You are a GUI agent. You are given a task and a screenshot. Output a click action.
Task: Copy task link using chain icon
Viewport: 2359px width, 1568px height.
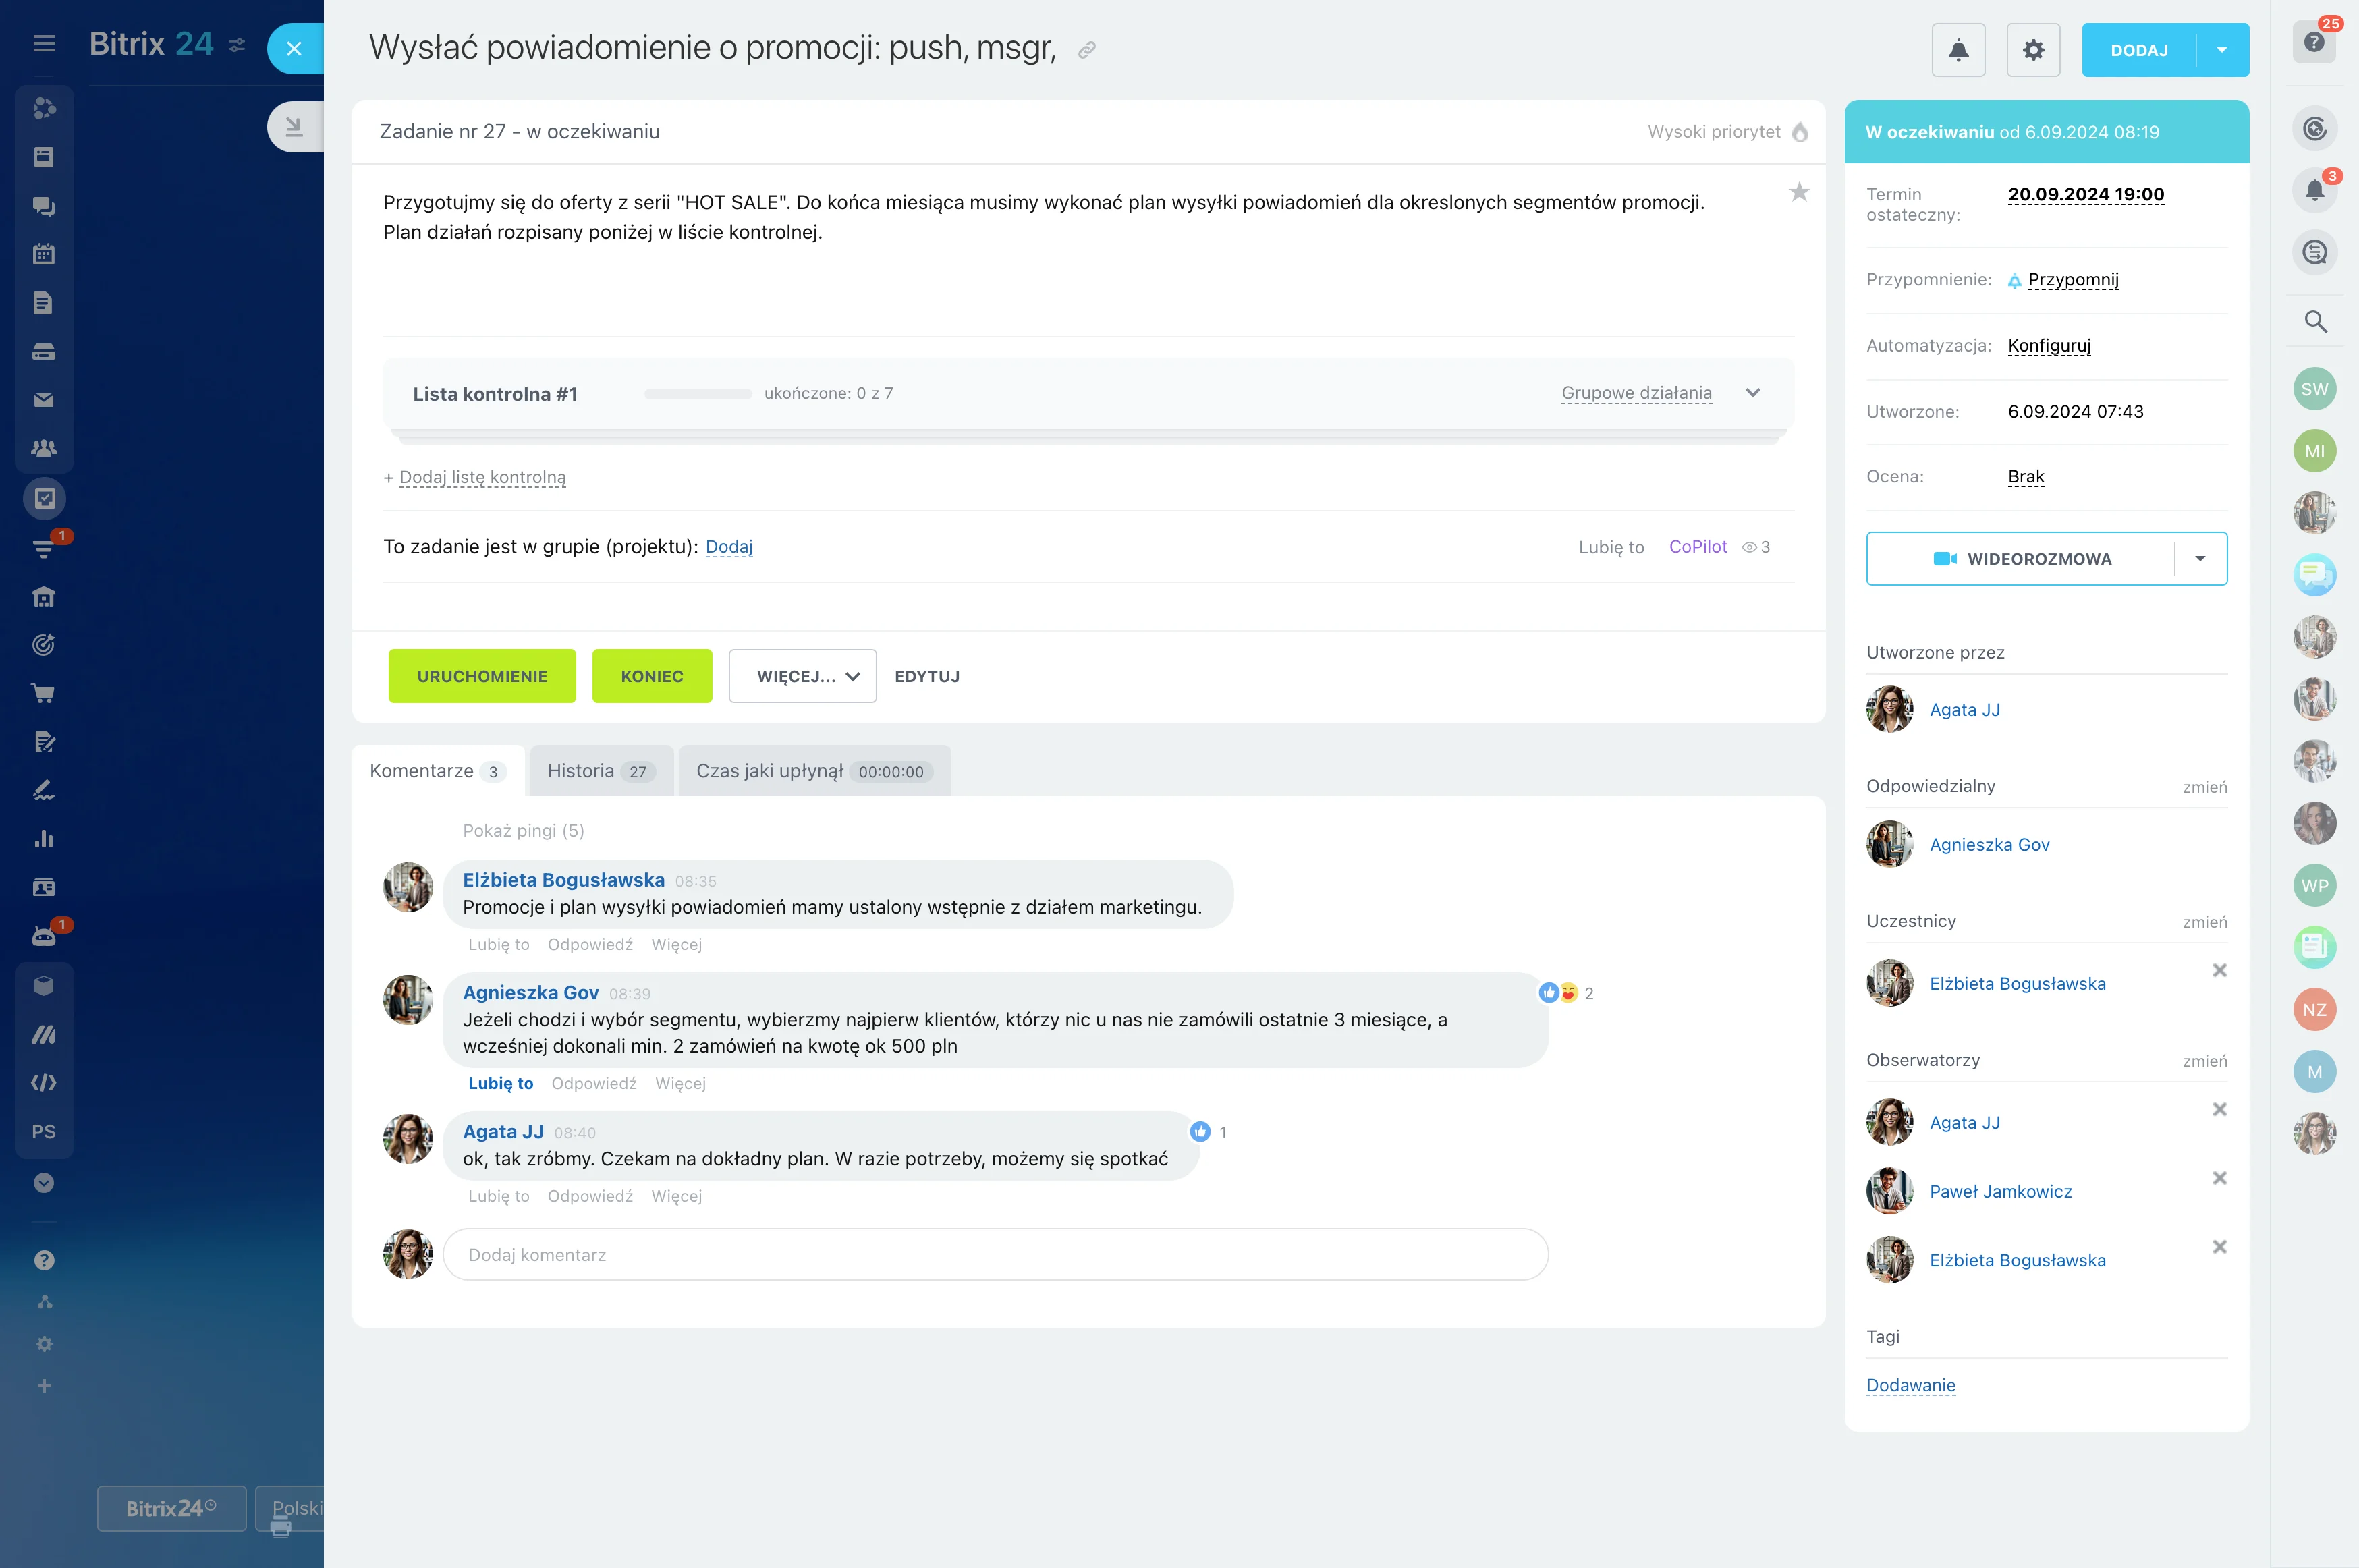click(1087, 50)
